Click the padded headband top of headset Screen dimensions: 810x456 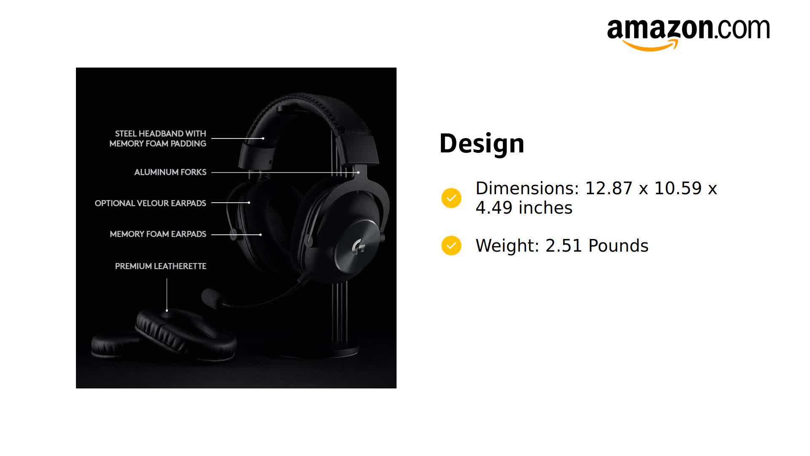[x=312, y=110]
